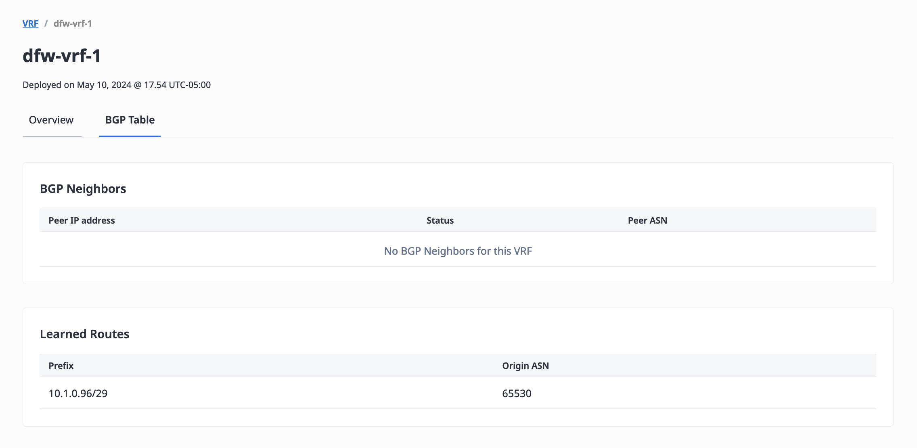Click the Learned Routes section title
Screen dimensions: 917x448
[85, 334]
